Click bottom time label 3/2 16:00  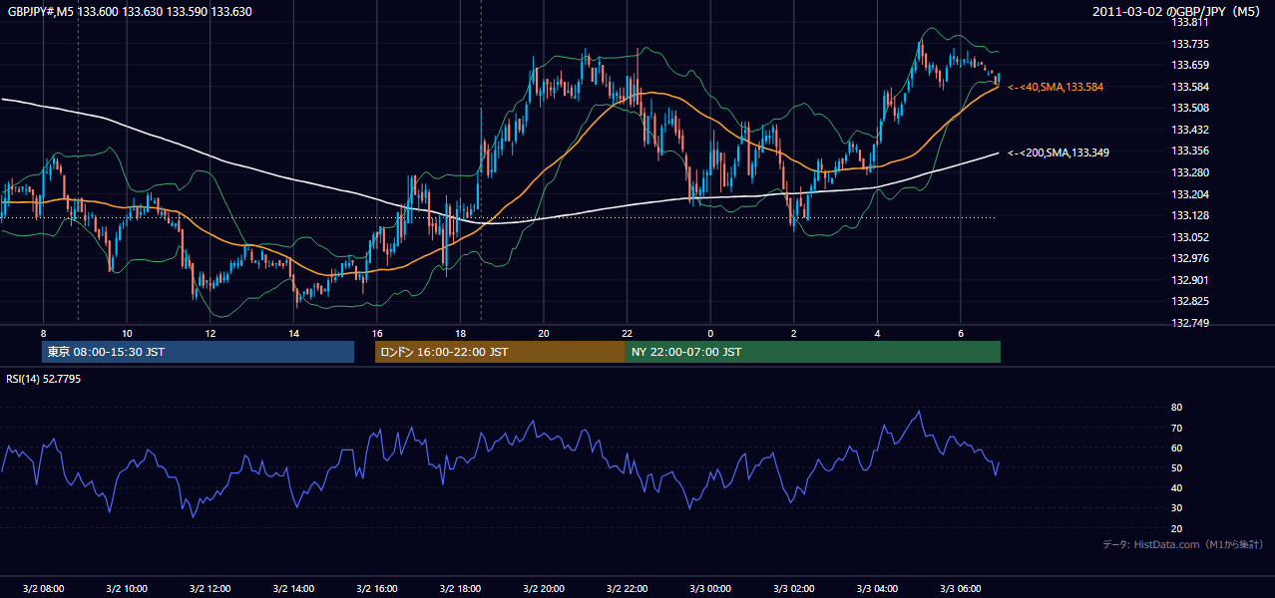376,589
